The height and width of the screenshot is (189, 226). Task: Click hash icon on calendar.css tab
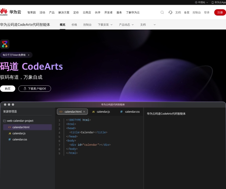[121, 112]
